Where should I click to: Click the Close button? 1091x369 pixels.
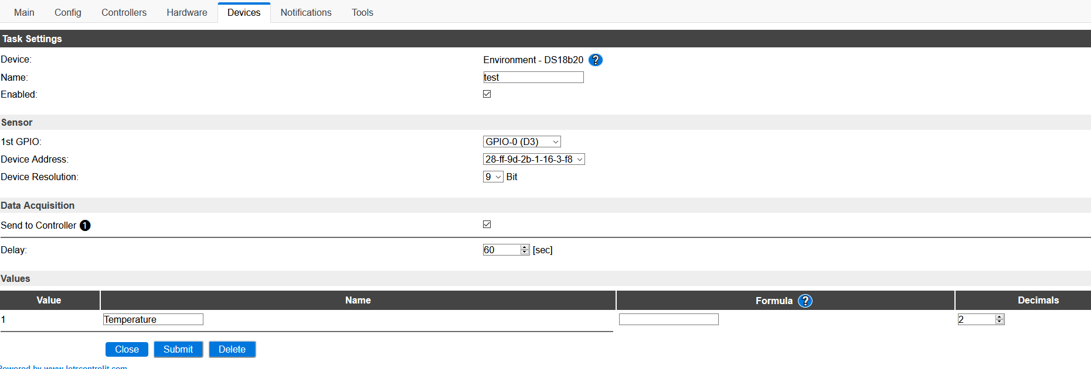coord(127,349)
